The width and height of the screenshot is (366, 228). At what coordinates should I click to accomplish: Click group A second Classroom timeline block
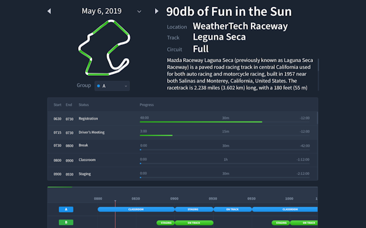(x=285, y=209)
